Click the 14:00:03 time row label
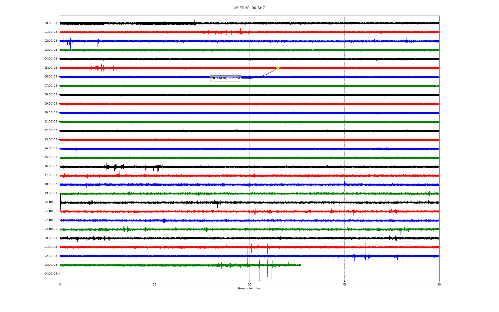 (51, 148)
